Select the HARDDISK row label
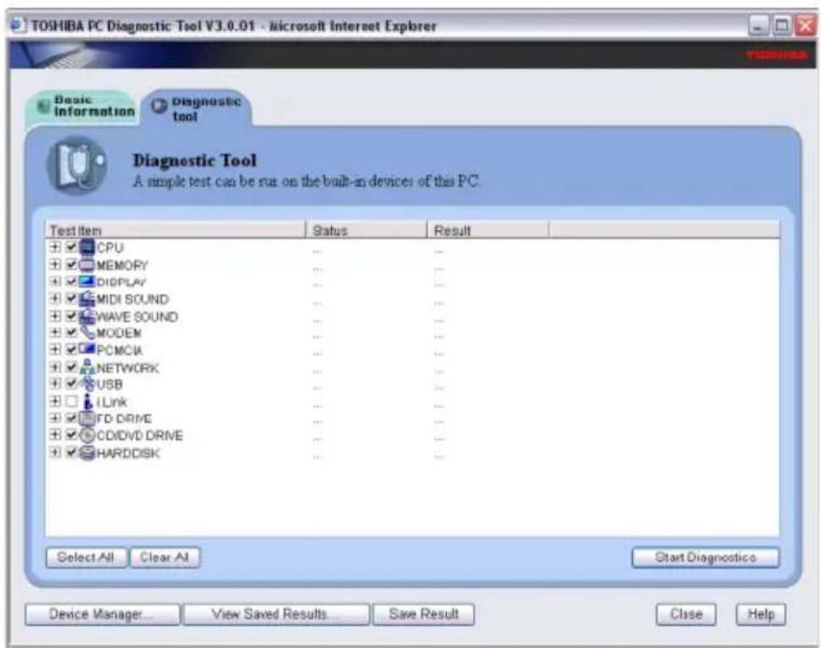821x648 pixels. click(x=128, y=454)
